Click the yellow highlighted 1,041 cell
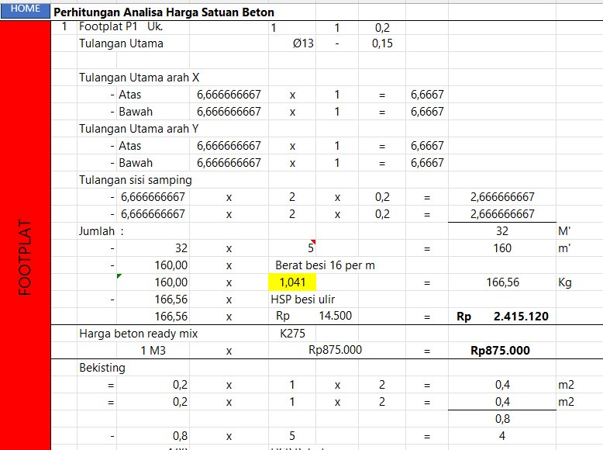Image resolution: width=603 pixels, height=450 pixels. point(292,282)
